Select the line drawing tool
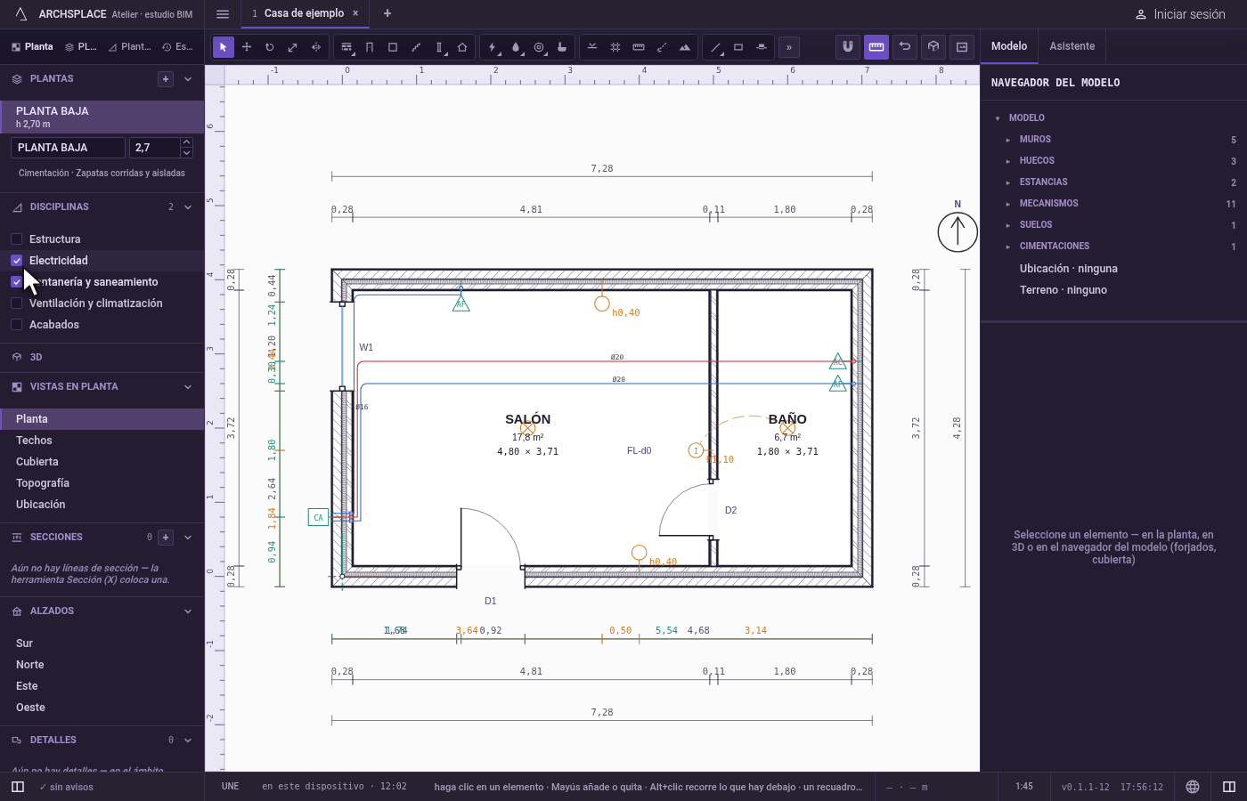Viewport: 1247px width, 801px height. 715,47
